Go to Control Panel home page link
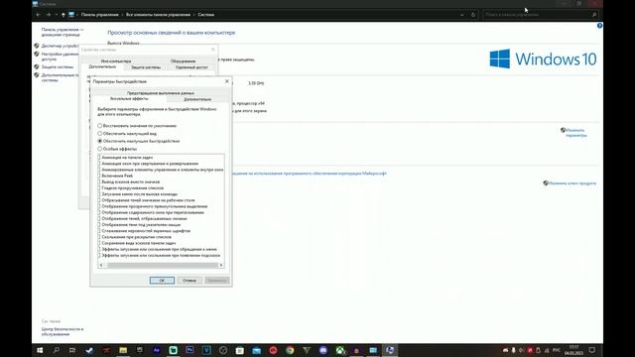635x357 pixels. coord(63,32)
